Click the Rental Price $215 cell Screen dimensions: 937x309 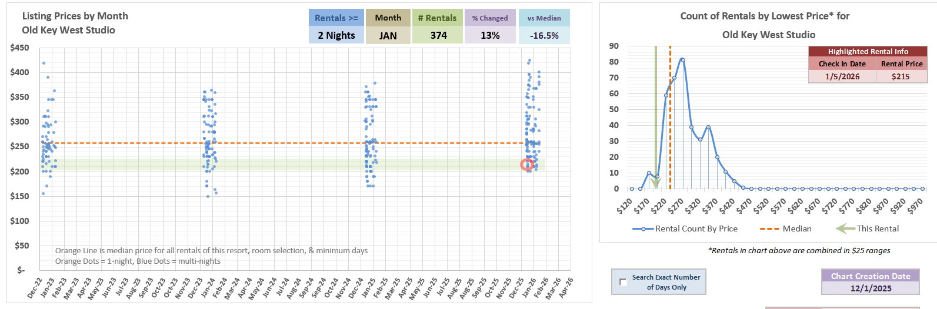(901, 76)
